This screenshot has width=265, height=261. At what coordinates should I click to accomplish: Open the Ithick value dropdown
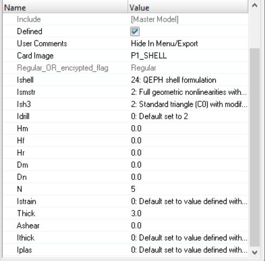point(188,238)
